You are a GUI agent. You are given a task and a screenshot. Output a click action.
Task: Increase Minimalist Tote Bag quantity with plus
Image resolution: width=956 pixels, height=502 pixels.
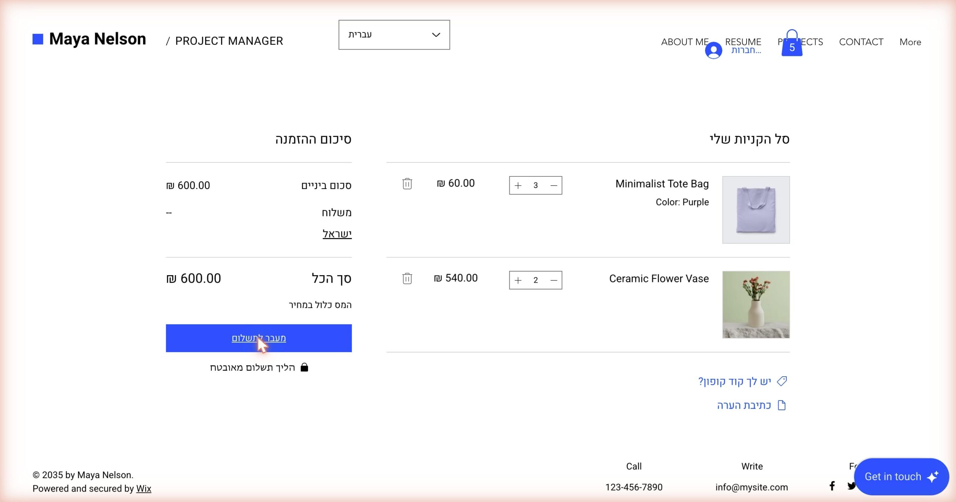coord(518,185)
